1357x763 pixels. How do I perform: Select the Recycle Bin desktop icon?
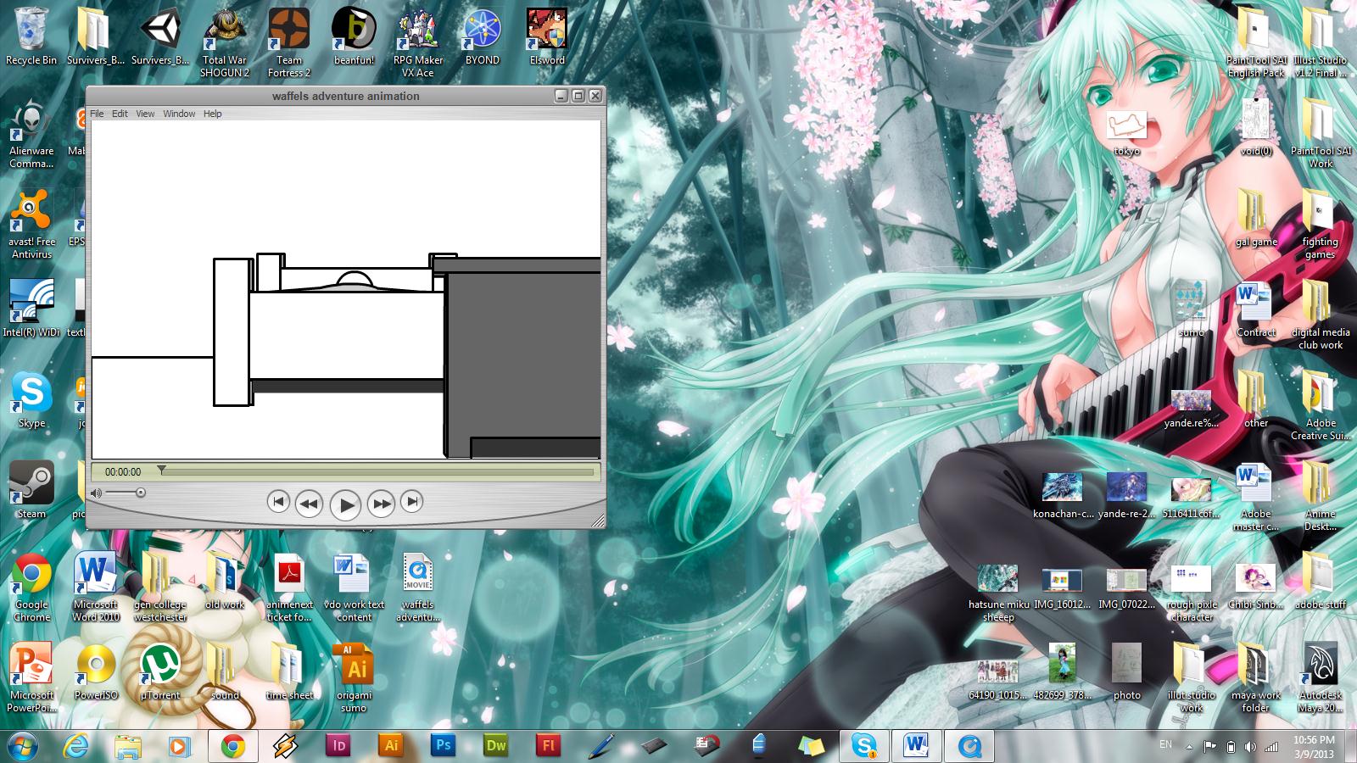point(31,36)
